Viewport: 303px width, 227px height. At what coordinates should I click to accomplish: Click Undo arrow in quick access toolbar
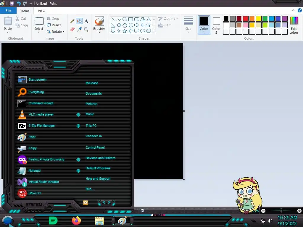[x=19, y=4]
